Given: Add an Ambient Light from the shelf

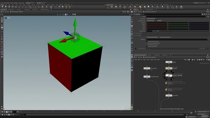Looking at the screenshot, I should (162, 7).
